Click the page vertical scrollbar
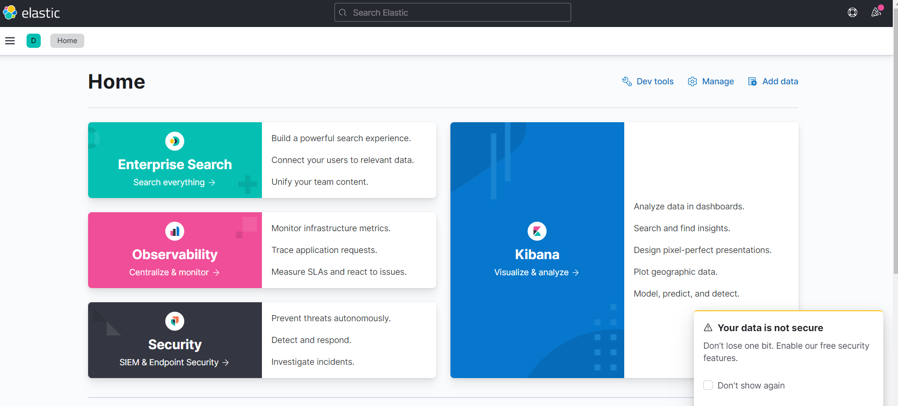This screenshot has width=898, height=406. (895, 142)
